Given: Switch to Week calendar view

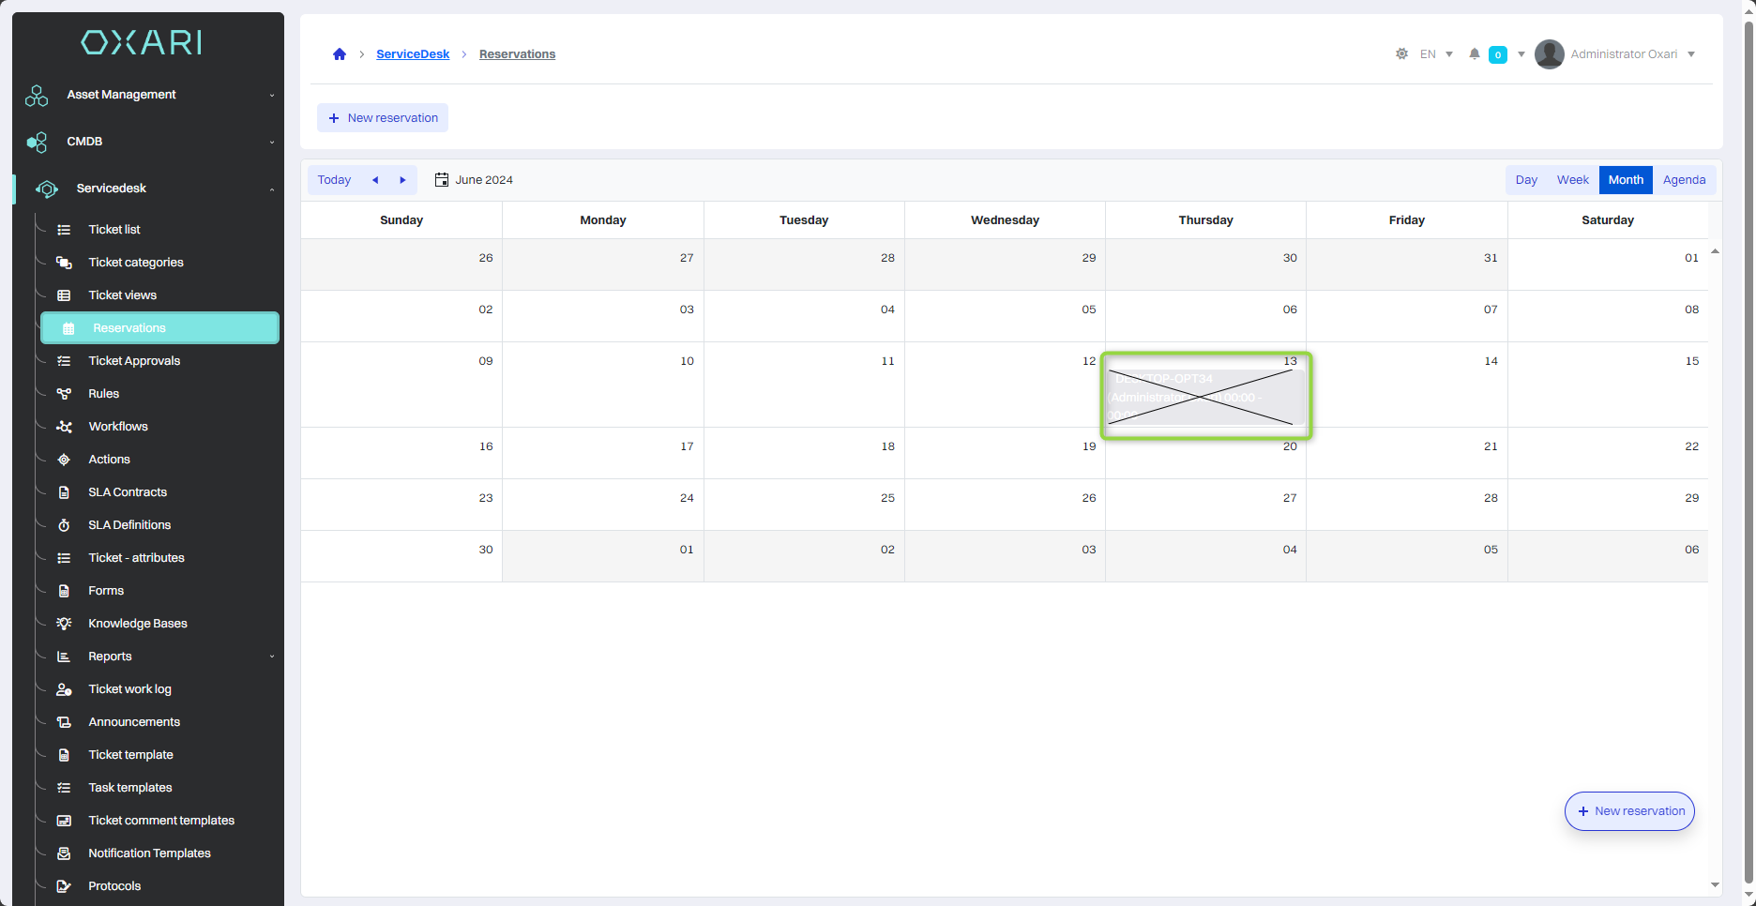Looking at the screenshot, I should pos(1572,180).
